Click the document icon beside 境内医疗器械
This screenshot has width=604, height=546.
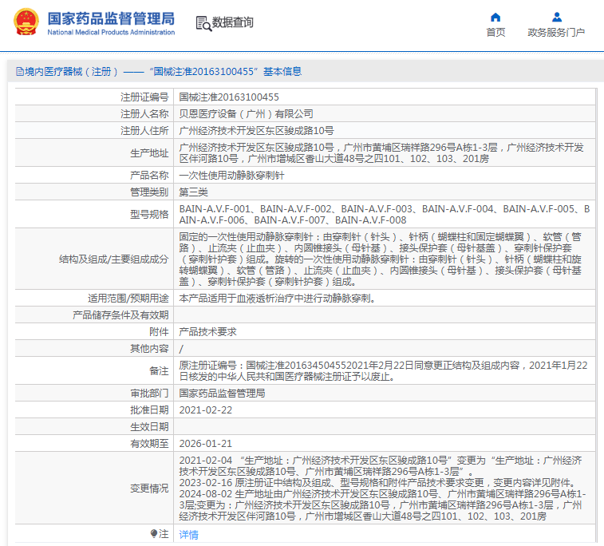[18, 72]
